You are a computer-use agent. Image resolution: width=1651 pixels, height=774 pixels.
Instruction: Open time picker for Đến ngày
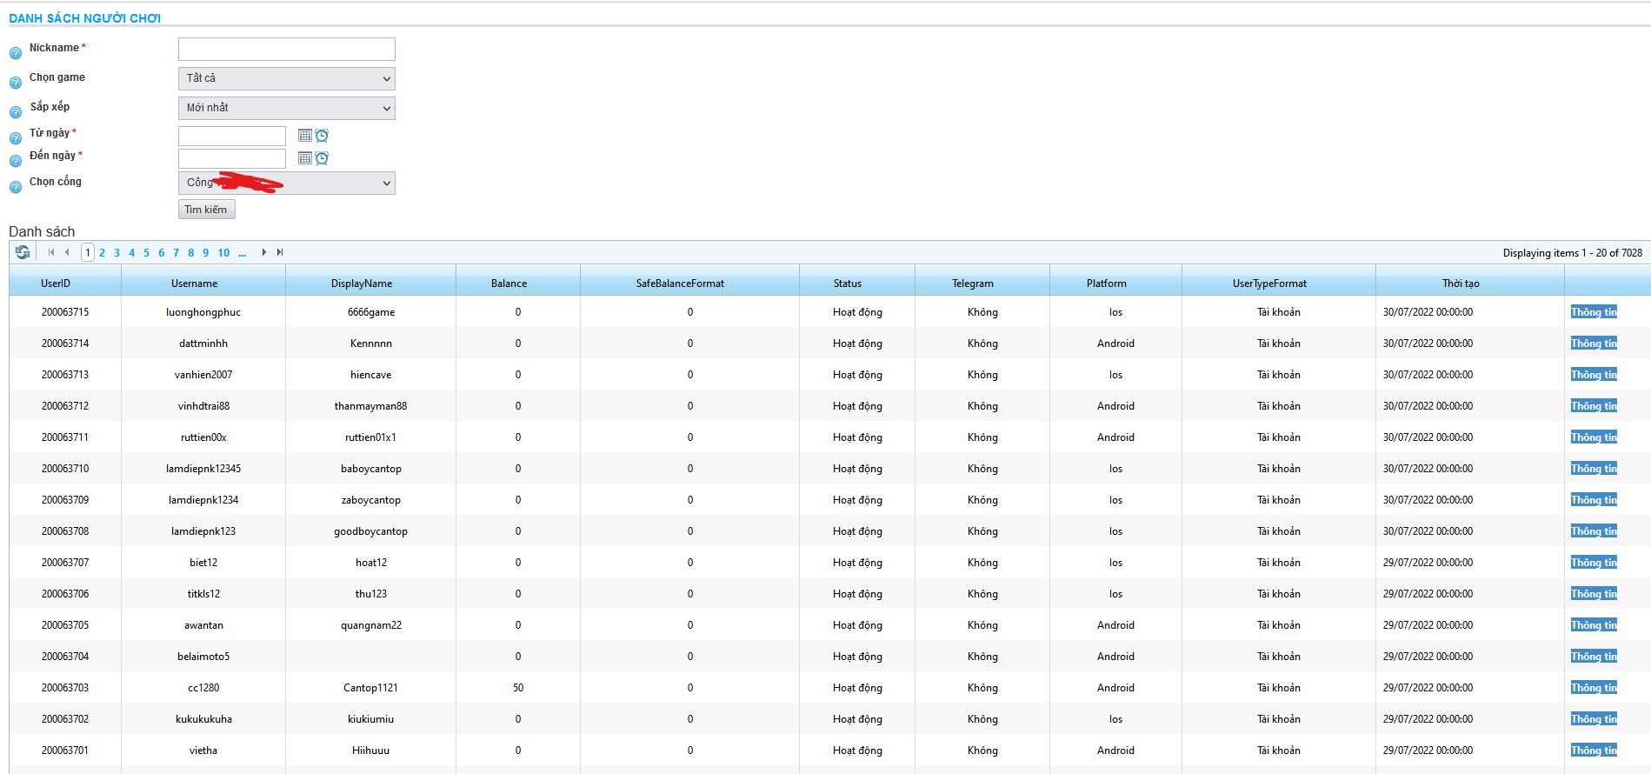click(322, 158)
